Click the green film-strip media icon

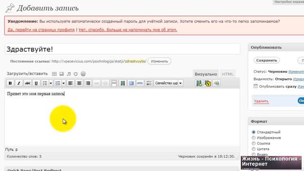click(123, 83)
